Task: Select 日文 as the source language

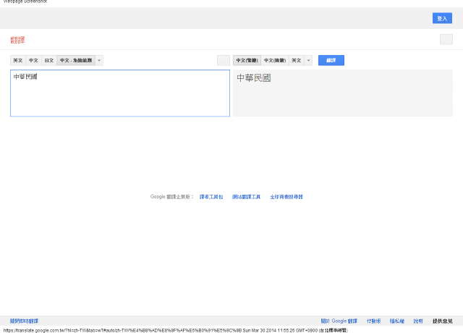Action: [x=49, y=60]
